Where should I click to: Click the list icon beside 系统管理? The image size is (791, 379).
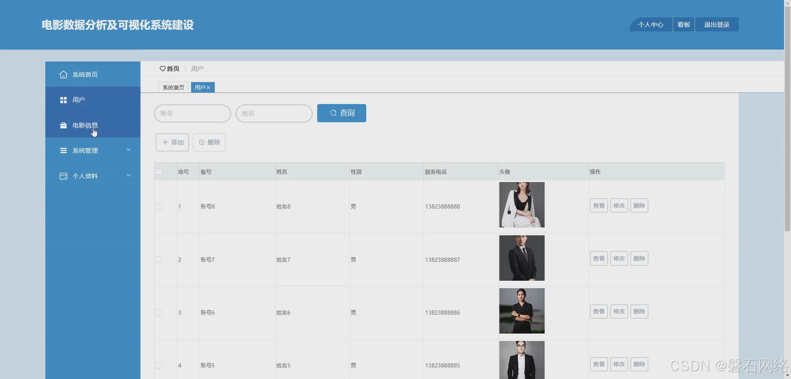[63, 151]
